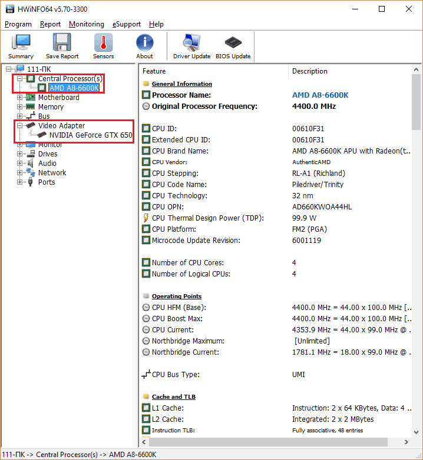Click the Ports plug icon in tree
This screenshot has width=423, height=460.
click(x=30, y=182)
